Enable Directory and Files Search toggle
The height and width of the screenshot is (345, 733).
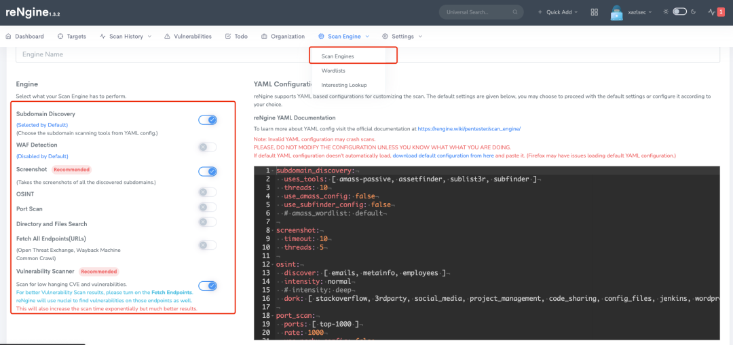tap(208, 223)
